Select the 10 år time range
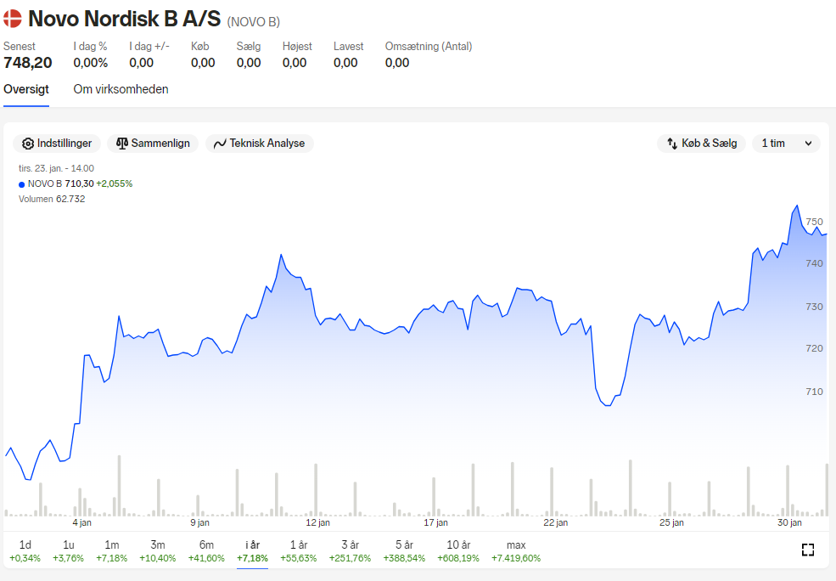This screenshot has width=836, height=581. pyautogui.click(x=458, y=551)
